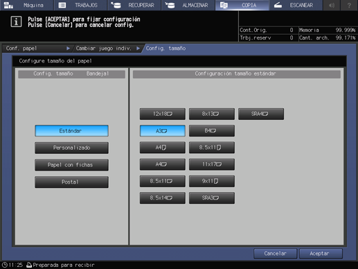
Task: Click the printer status icon
Action: pos(29,265)
